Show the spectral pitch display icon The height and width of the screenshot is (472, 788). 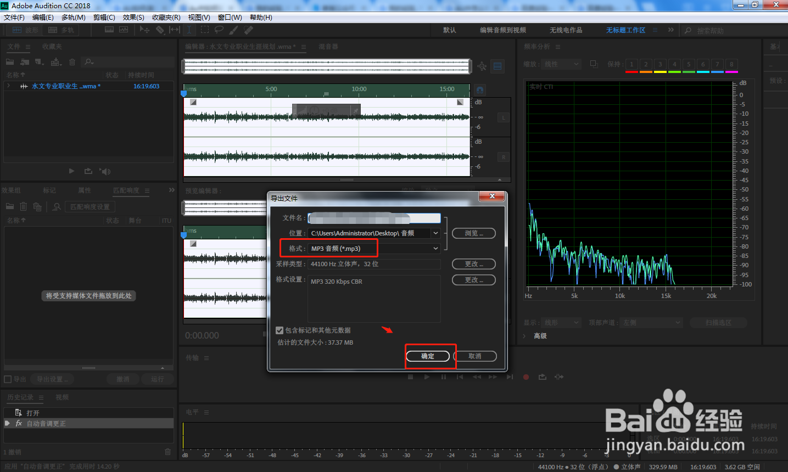[124, 30]
